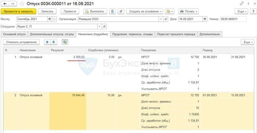Image resolution: width=257 pixels, height=133 pixels.
Task: Click the Номер field 003К-000011
Action: (x=233, y=19)
